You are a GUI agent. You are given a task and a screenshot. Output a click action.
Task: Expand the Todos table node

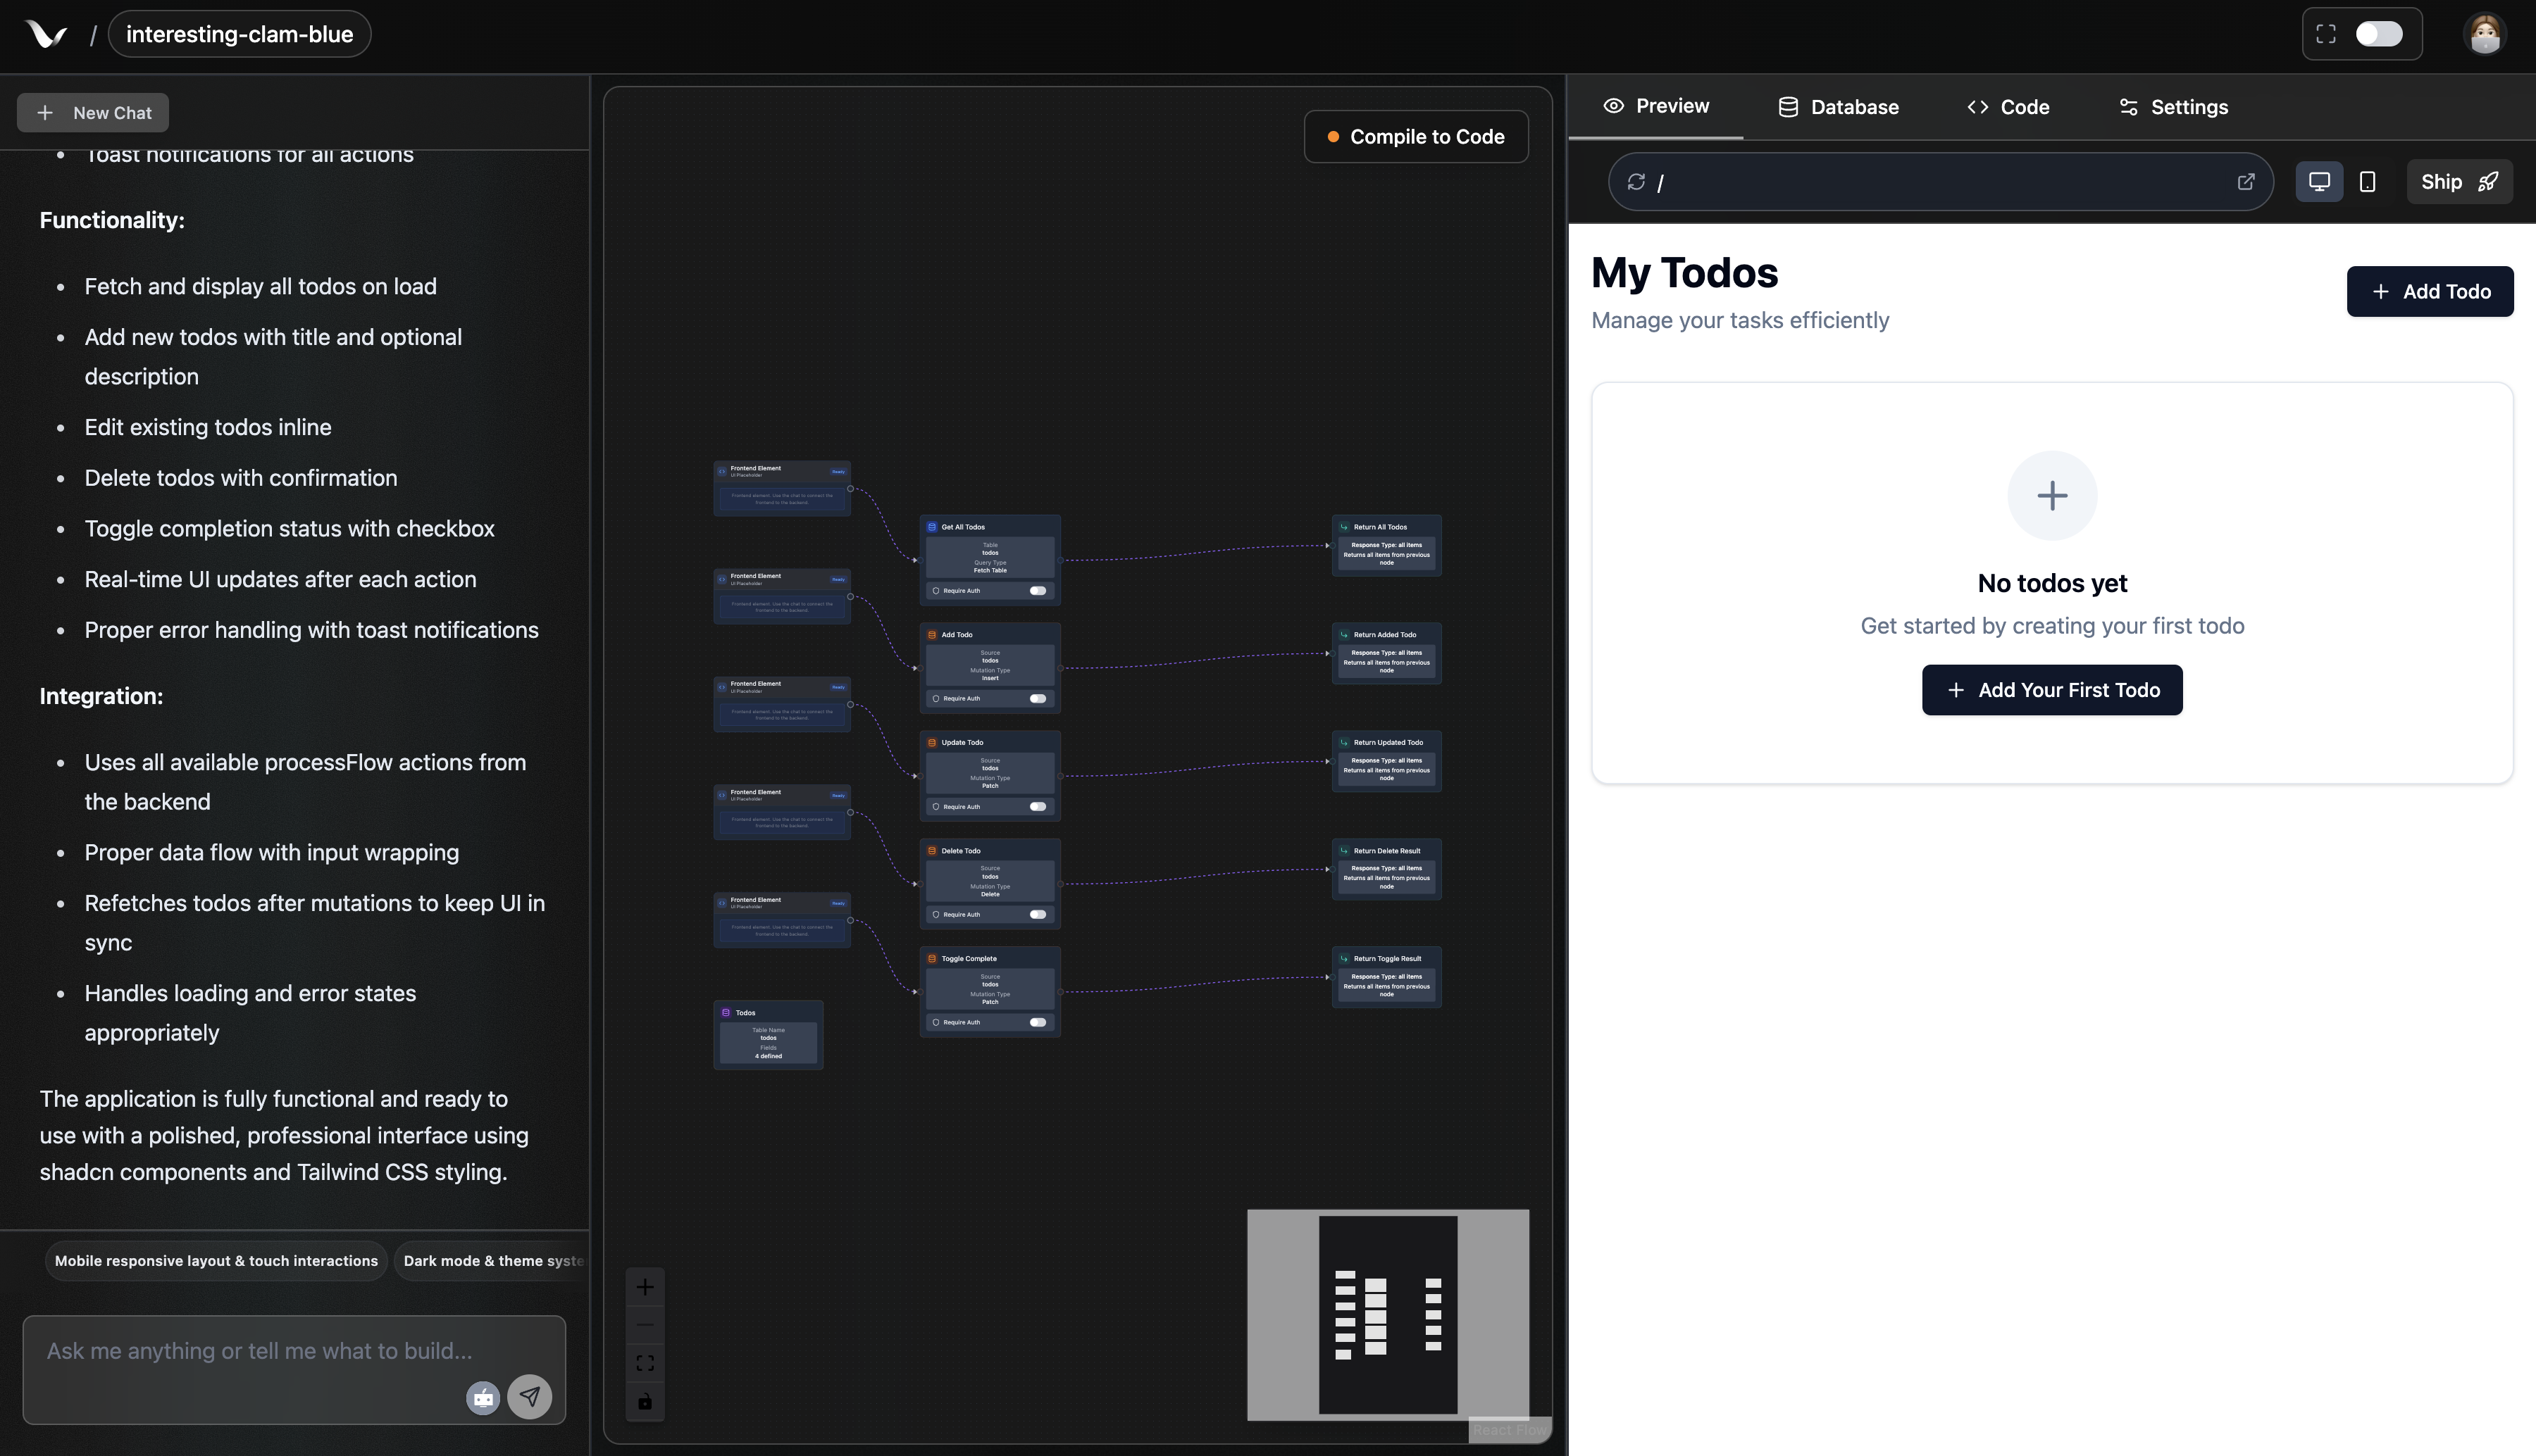pos(769,1035)
